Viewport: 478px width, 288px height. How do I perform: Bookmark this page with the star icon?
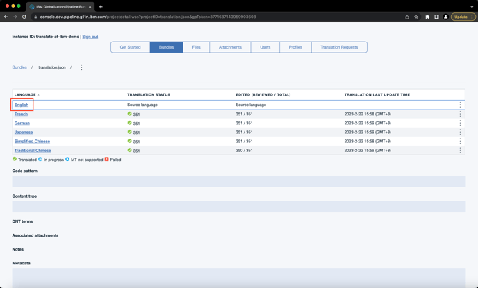[x=416, y=17]
